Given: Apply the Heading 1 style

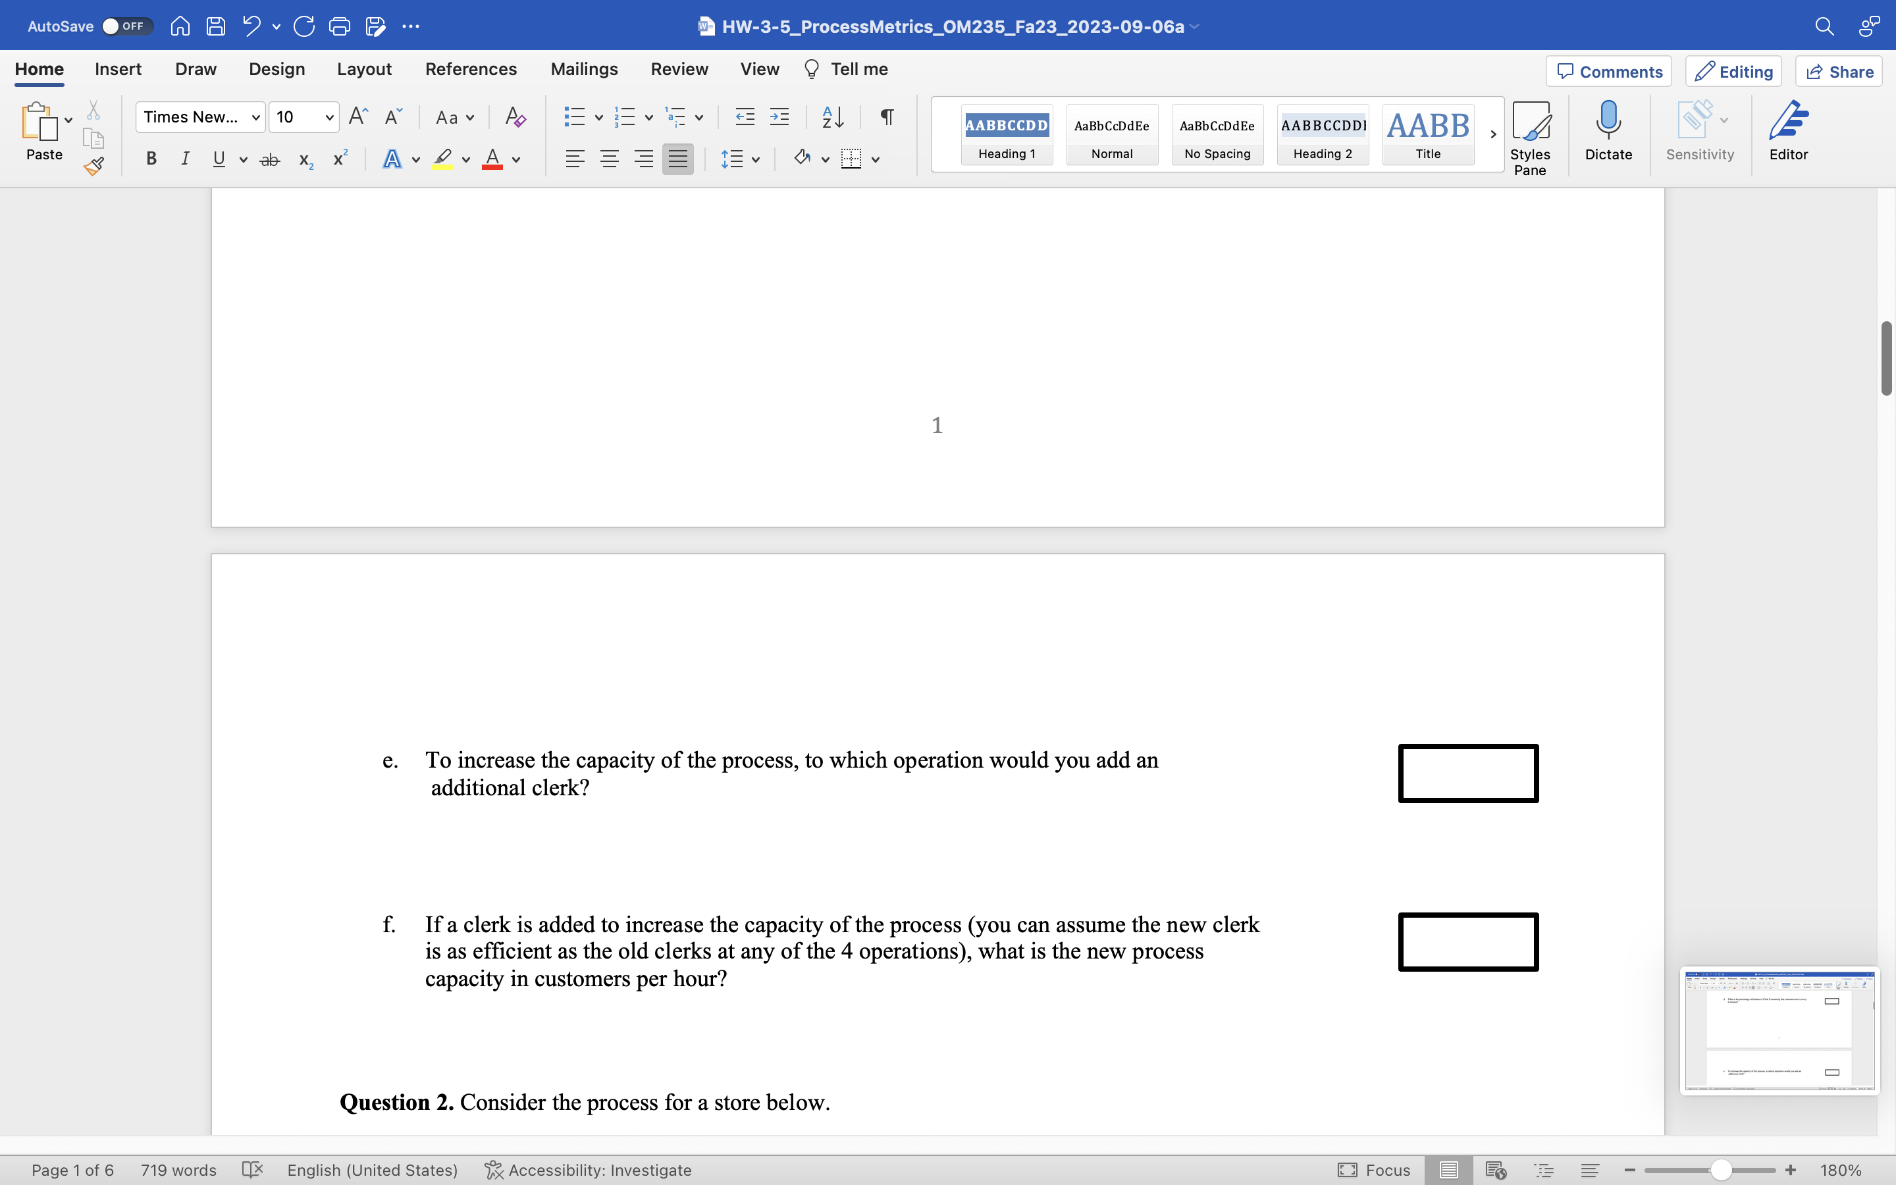Looking at the screenshot, I should [x=1006, y=134].
